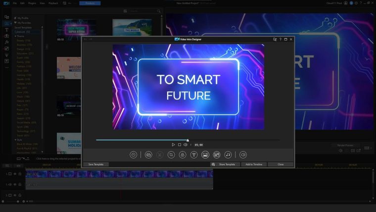Lock the first video track
Image resolution: width=376 pixels, height=212 pixels.
[x=20, y=174]
